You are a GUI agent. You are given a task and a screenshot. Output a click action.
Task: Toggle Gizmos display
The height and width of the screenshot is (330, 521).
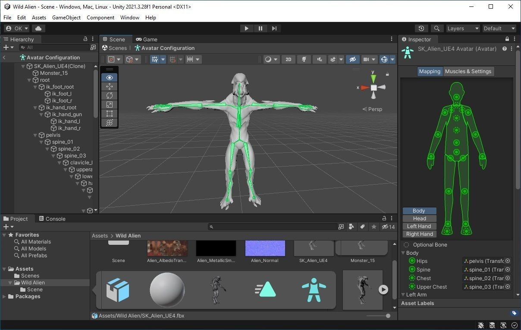point(384,59)
